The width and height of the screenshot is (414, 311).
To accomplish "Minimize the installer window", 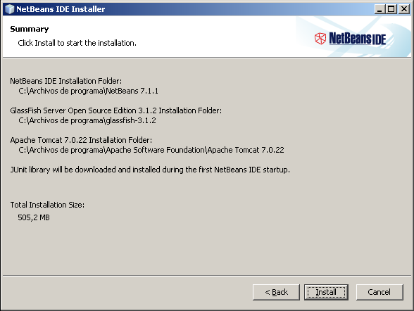I will click(x=379, y=9).
